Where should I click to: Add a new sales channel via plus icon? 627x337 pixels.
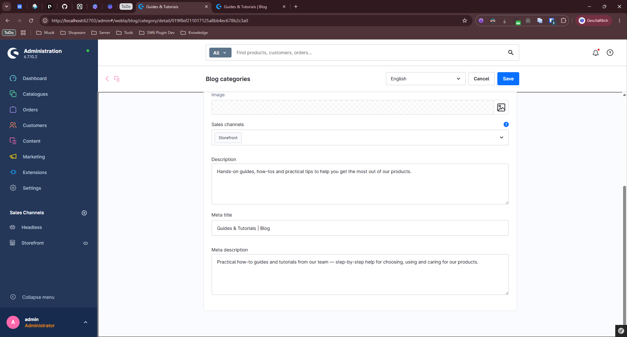(x=84, y=213)
